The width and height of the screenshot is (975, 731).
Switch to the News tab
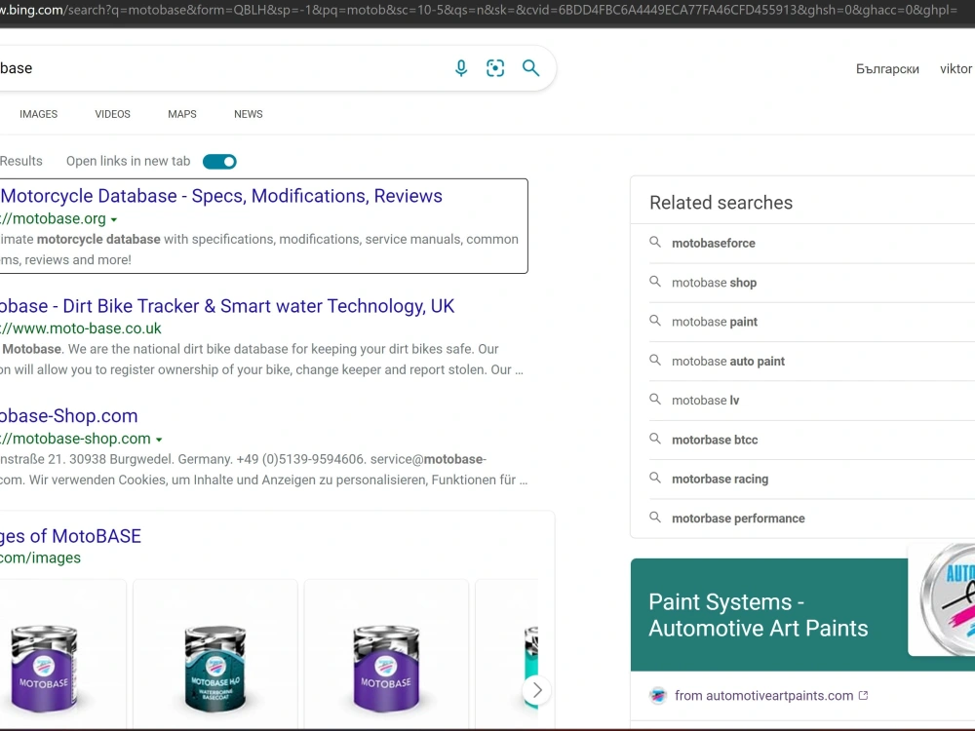[x=248, y=114]
